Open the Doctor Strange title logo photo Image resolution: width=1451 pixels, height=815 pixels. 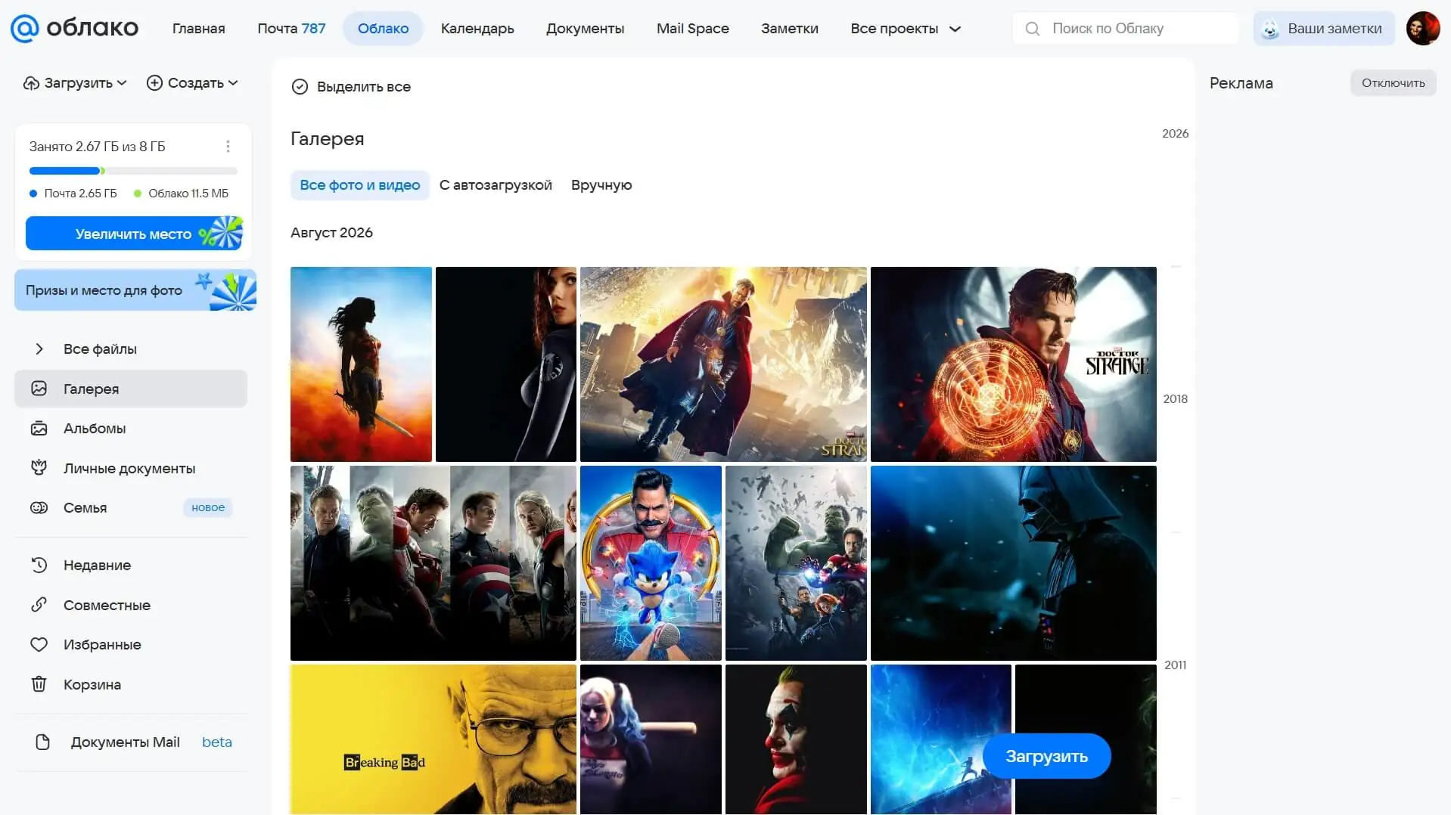(1014, 364)
